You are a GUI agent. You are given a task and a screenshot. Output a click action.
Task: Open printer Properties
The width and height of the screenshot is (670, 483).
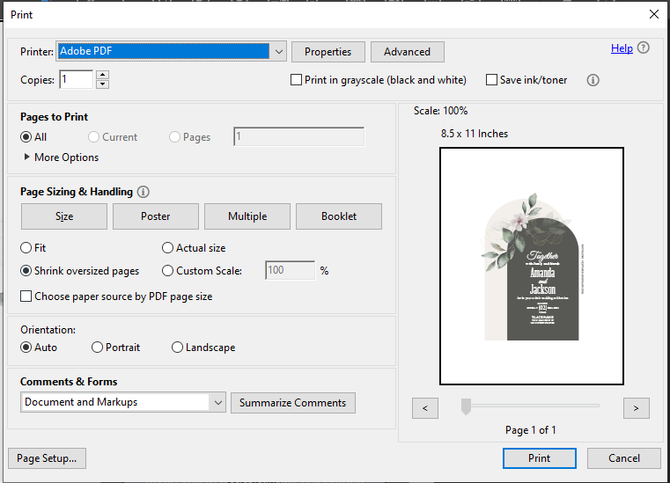[328, 52]
